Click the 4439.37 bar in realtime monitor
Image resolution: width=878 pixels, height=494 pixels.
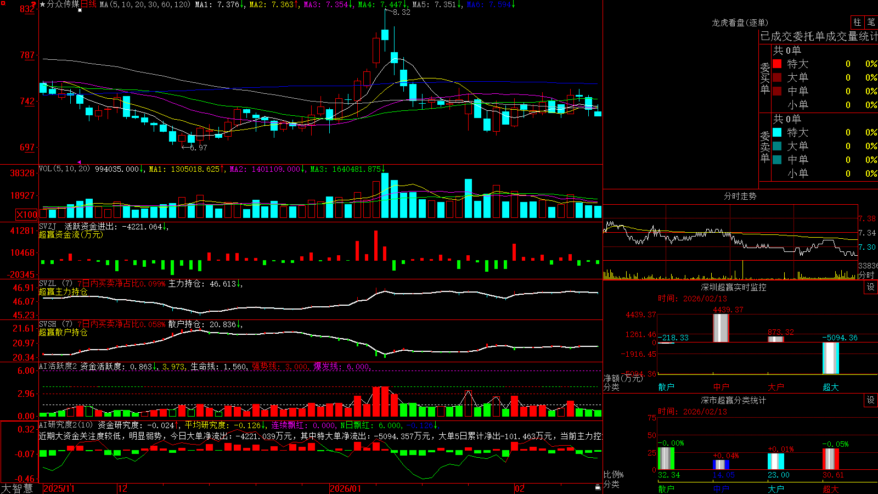click(x=721, y=328)
